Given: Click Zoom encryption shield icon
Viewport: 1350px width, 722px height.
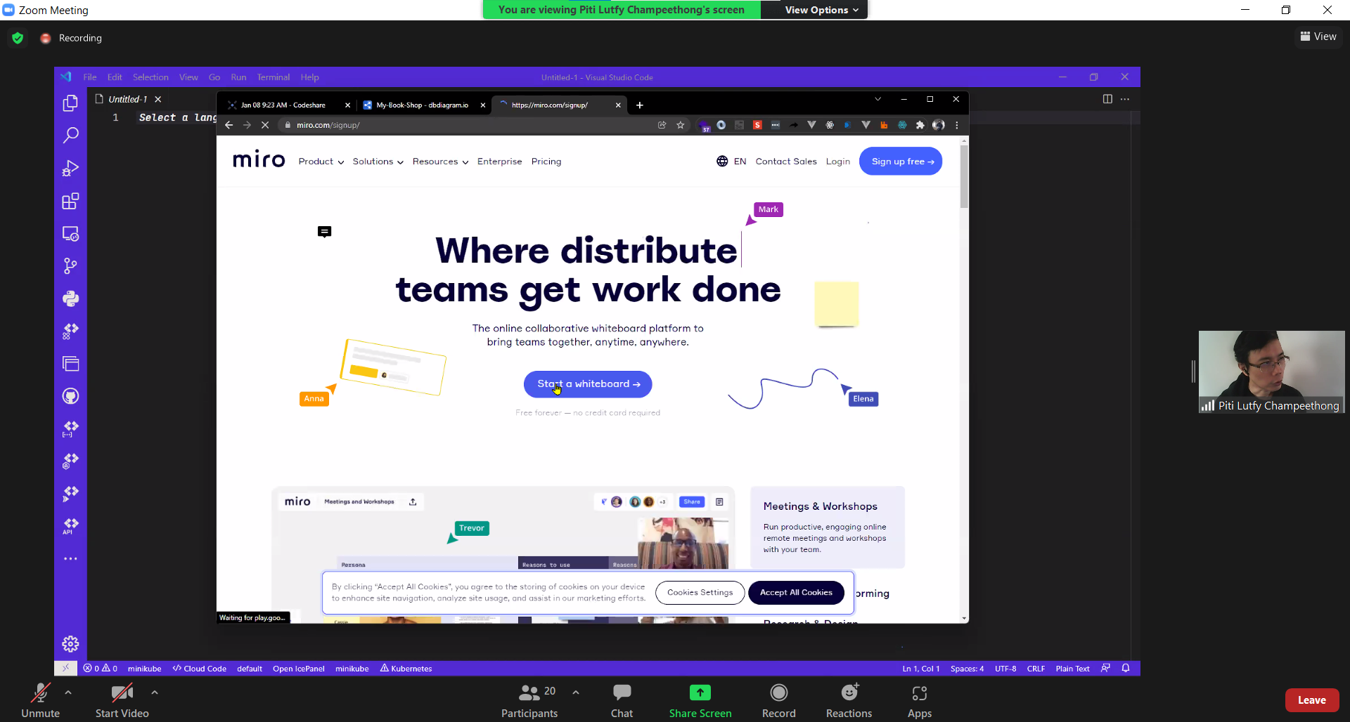Looking at the screenshot, I should tap(18, 38).
